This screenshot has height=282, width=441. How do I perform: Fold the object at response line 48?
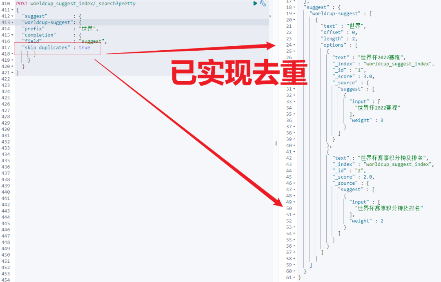point(294,196)
